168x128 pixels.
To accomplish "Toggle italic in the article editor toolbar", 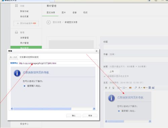I will click(110, 88).
